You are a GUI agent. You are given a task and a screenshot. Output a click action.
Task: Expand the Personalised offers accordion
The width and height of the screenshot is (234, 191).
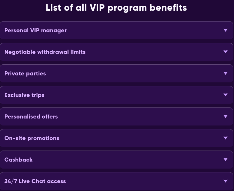[116, 116]
